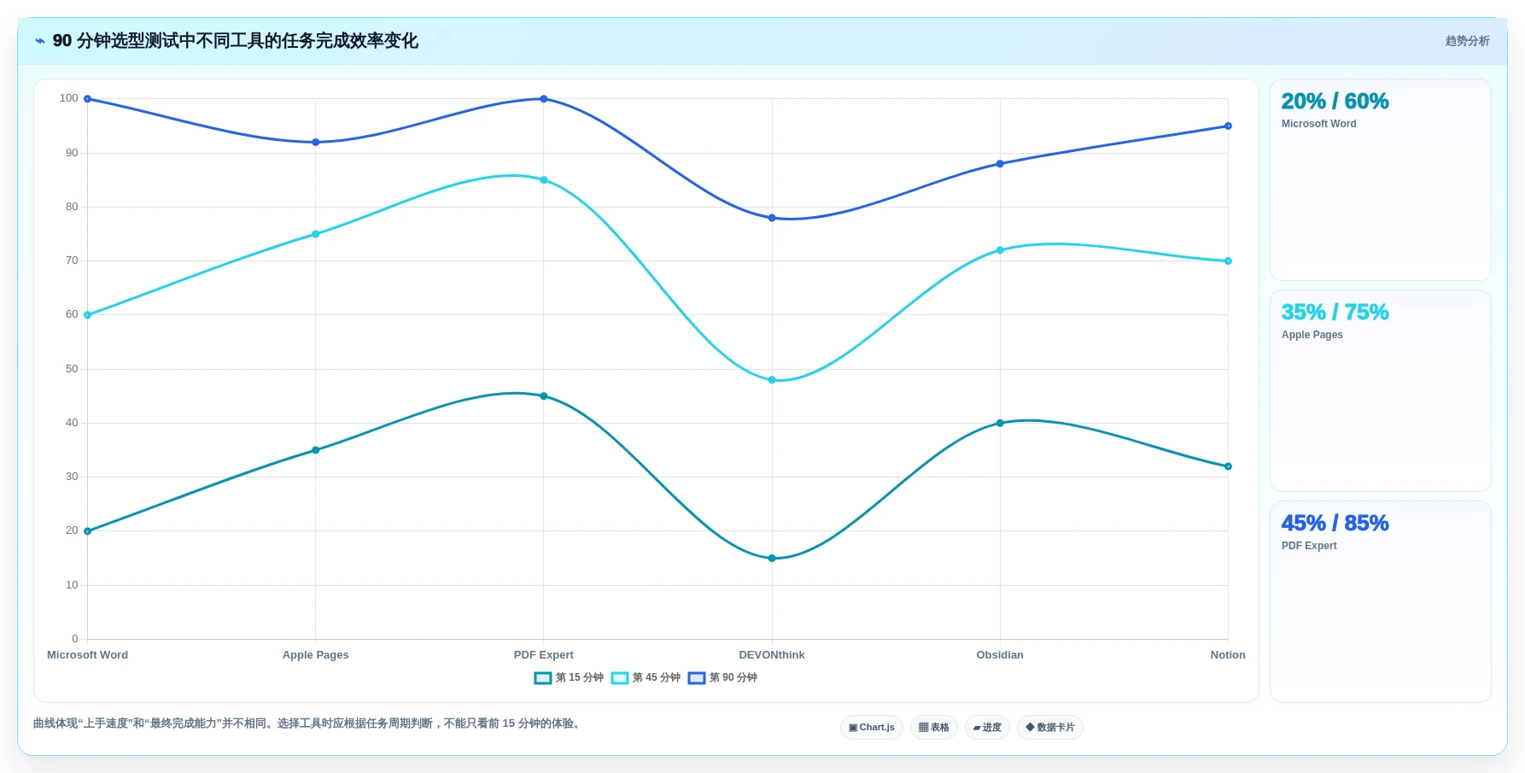Click the 15-minute data point for Apple Pages
The image size is (1525, 773).
[x=315, y=450]
